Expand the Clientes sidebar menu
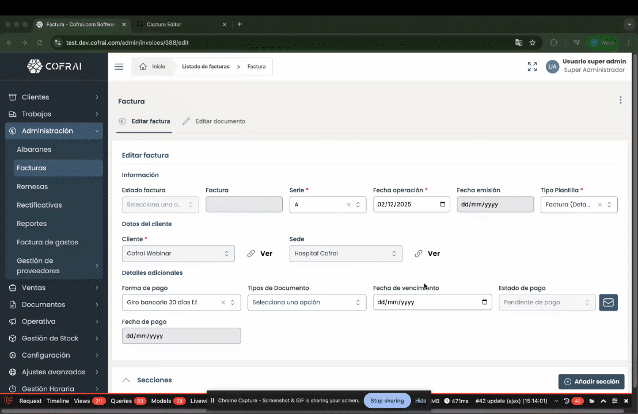638x414 pixels. 54,97
